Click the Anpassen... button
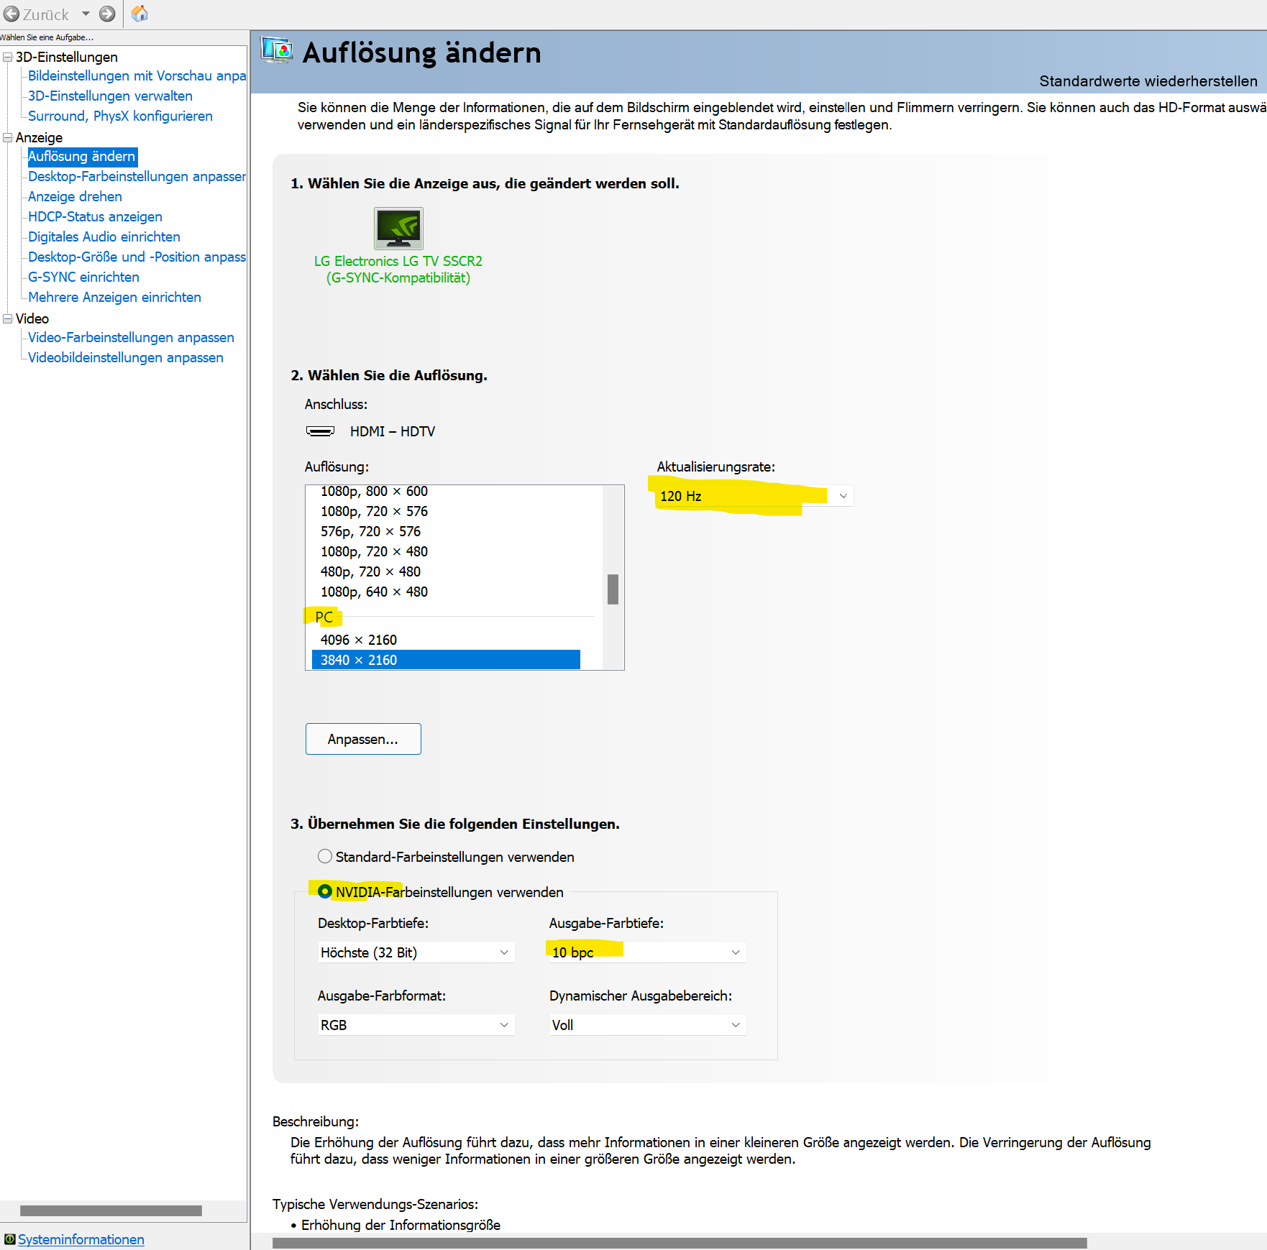 [x=363, y=739]
